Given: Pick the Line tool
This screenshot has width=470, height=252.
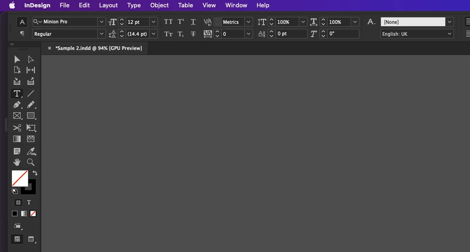Looking at the screenshot, I should pos(31,93).
